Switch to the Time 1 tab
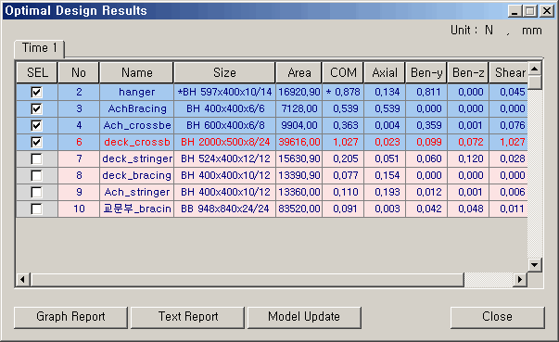 (39, 48)
